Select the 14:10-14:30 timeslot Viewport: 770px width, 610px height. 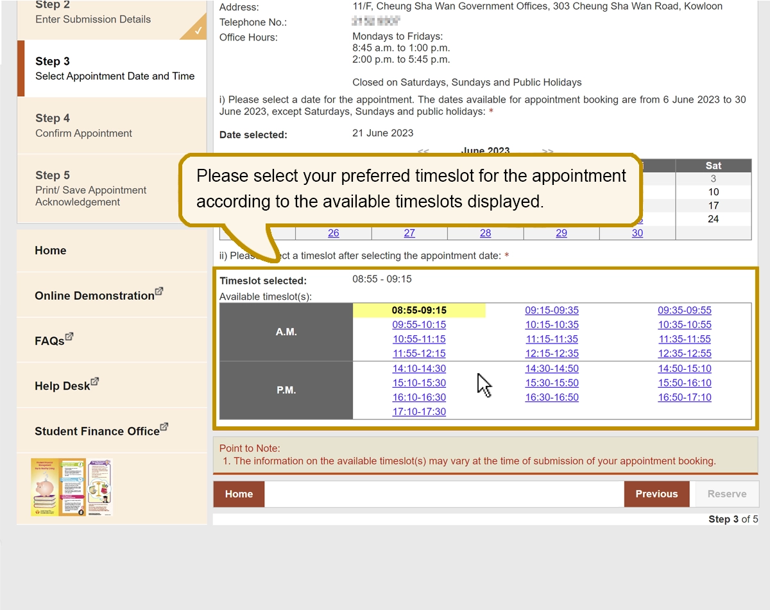[419, 369]
